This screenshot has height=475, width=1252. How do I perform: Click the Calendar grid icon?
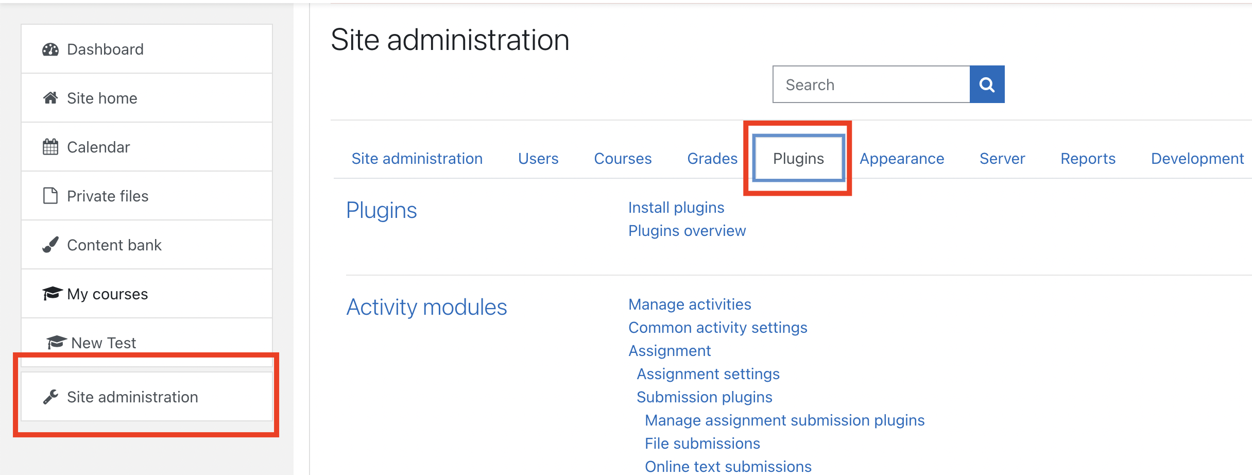pos(50,147)
